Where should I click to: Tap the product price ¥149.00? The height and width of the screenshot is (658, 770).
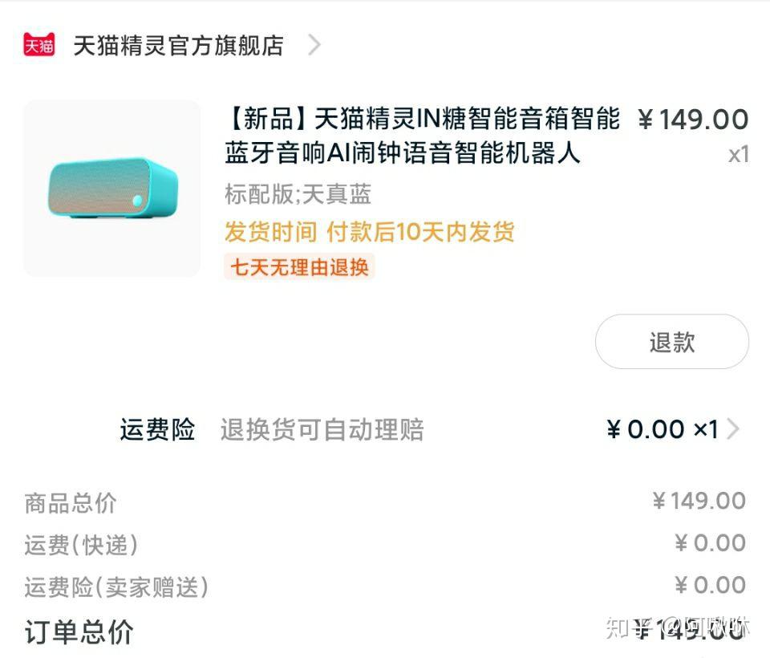693,120
